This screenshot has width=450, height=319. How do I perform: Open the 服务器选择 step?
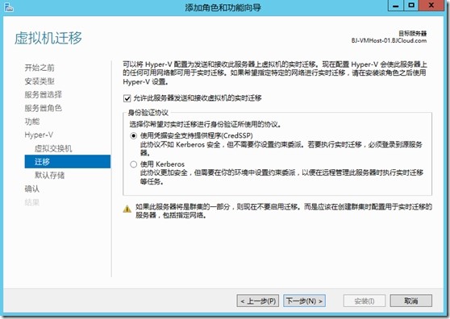tap(44, 94)
